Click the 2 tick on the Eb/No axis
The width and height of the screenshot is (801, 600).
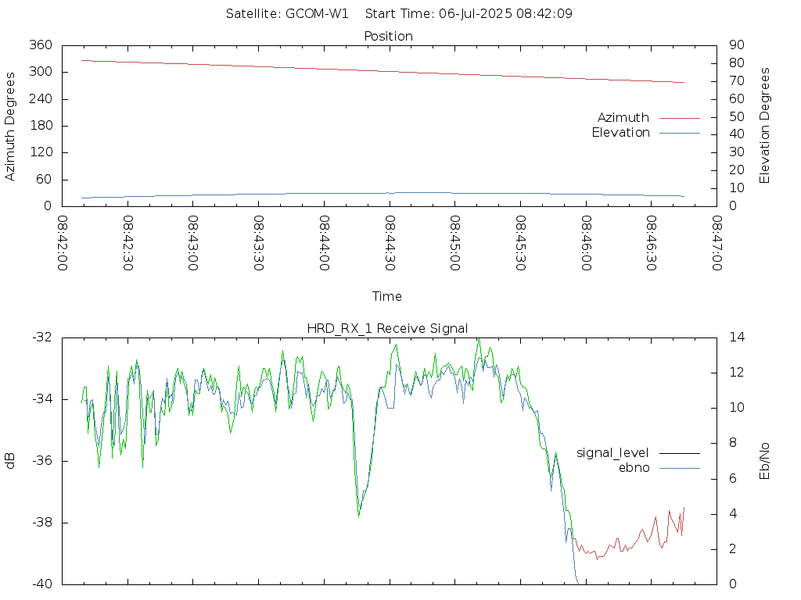(733, 549)
